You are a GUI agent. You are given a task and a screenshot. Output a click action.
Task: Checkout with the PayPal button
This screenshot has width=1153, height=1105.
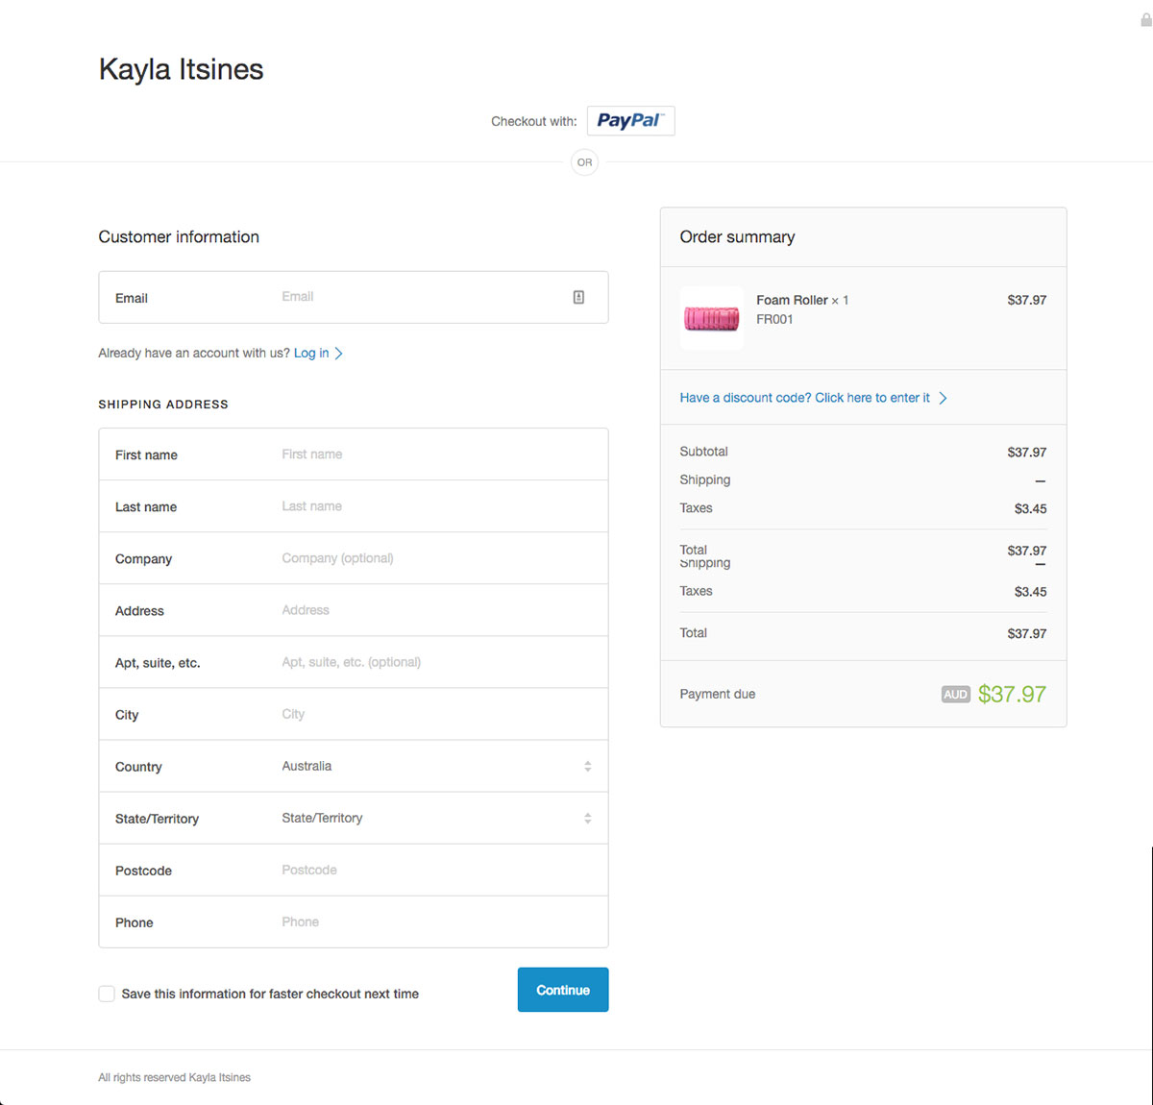coord(630,121)
